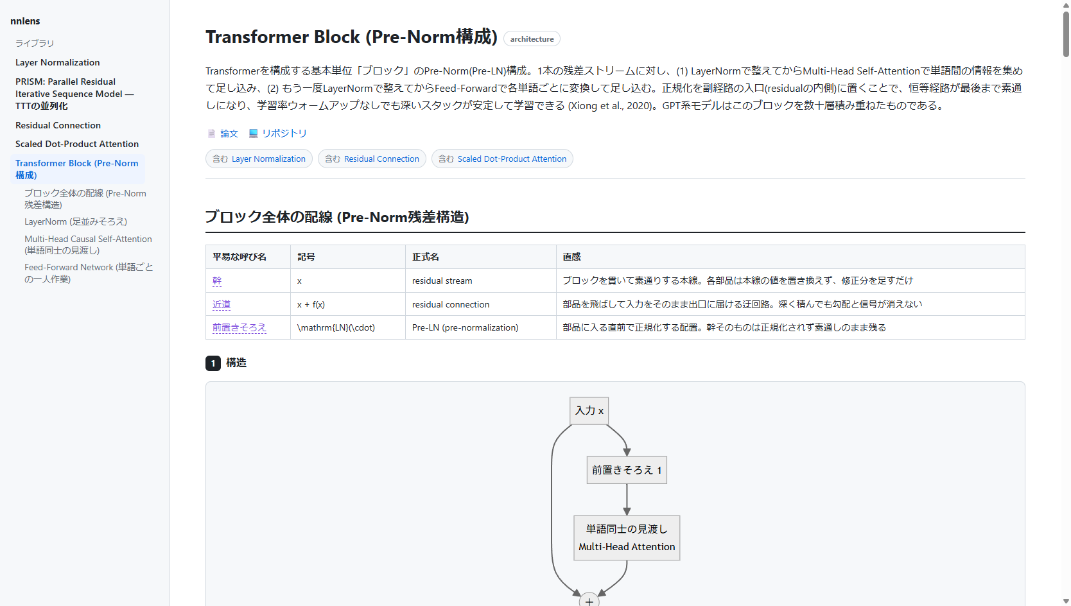Open the リポジトリ repository link
This screenshot has width=1071, height=606.
tap(284, 134)
